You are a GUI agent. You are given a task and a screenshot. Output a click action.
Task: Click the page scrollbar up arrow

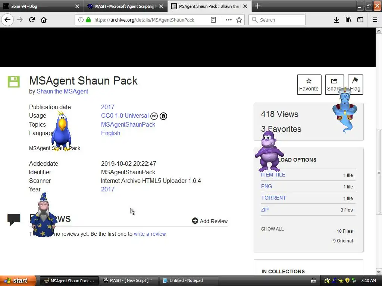[379, 31]
